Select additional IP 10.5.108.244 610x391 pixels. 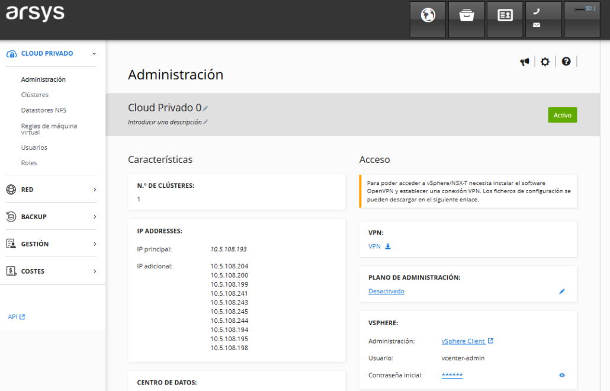coord(230,321)
